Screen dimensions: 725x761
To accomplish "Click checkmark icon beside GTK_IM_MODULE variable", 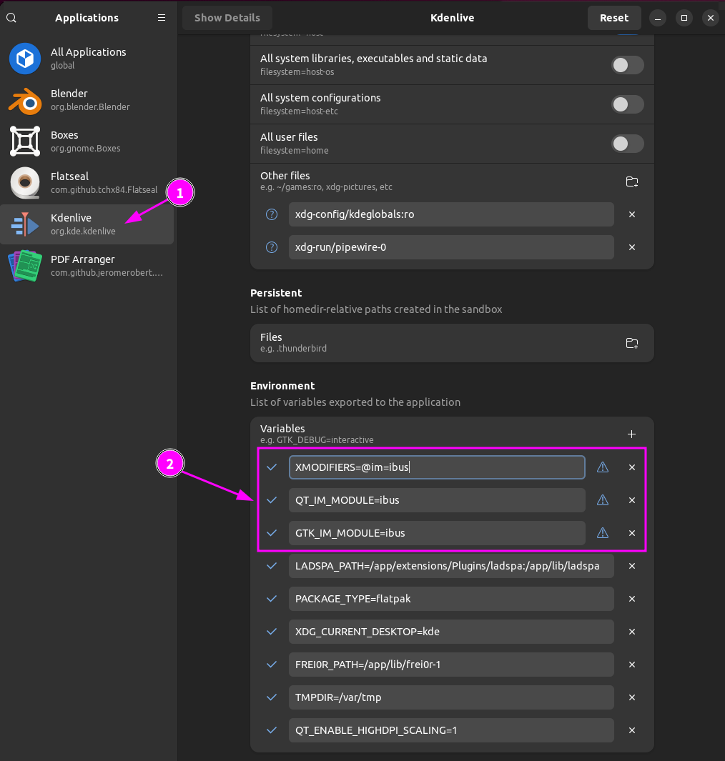I will tap(272, 533).
